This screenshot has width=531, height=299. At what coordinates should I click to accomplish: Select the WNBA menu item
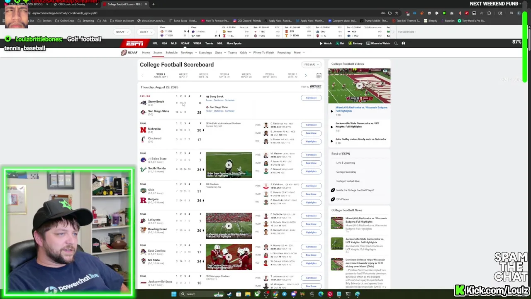coord(197,43)
